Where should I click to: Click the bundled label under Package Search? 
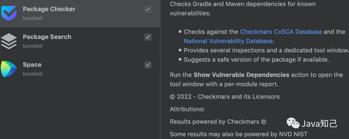pyautogui.click(x=32, y=46)
